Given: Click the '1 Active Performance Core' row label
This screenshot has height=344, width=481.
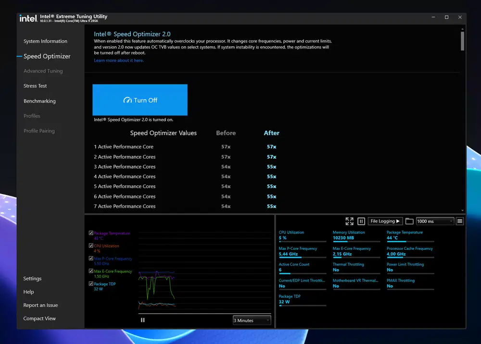Looking at the screenshot, I should [124, 147].
